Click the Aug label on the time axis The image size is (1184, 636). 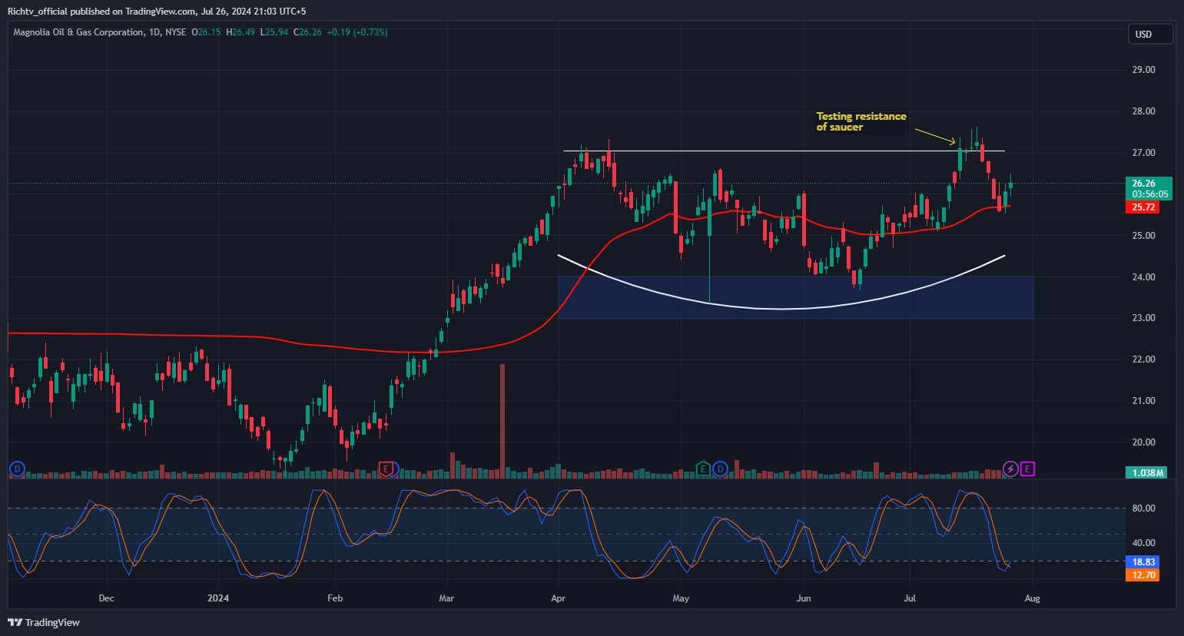pos(1032,598)
